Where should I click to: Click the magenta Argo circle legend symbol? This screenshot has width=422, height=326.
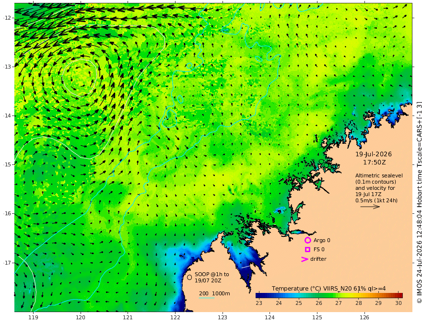tap(307, 240)
